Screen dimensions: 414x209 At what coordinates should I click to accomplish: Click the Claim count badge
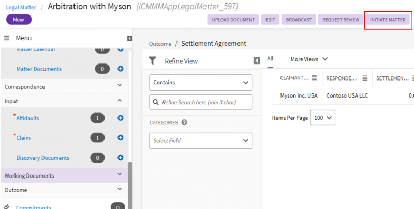97,138
